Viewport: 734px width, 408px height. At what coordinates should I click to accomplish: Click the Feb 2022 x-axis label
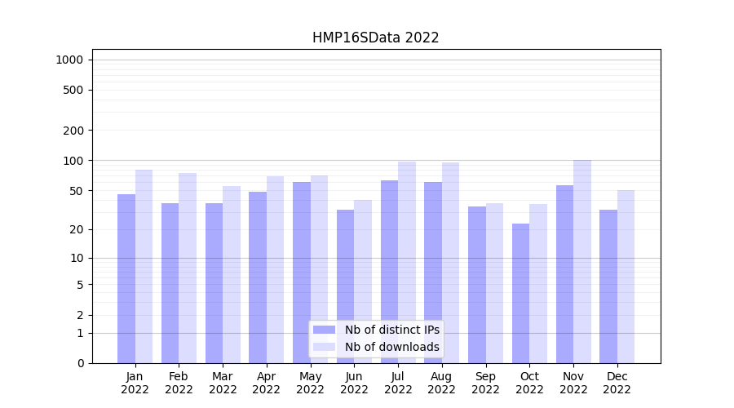pos(179,383)
